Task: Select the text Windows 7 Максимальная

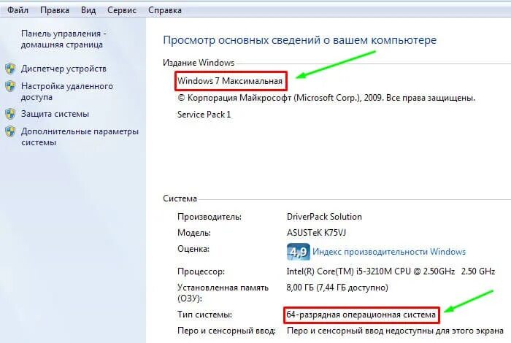Action: [x=230, y=81]
